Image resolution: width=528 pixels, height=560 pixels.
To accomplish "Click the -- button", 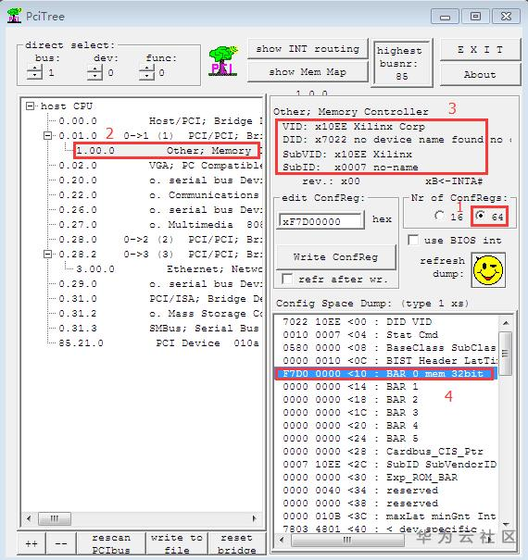I will [x=61, y=543].
